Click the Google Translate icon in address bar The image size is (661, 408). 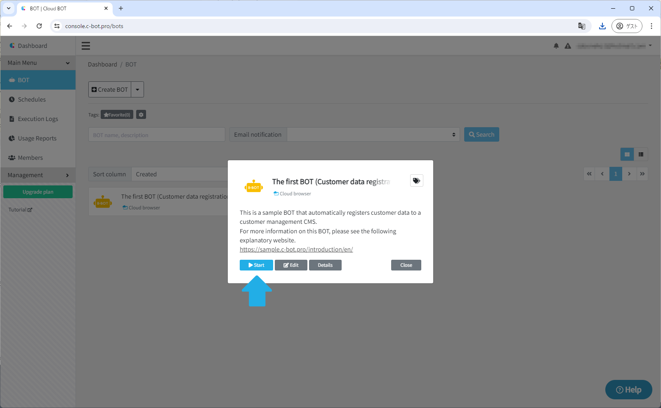click(582, 26)
